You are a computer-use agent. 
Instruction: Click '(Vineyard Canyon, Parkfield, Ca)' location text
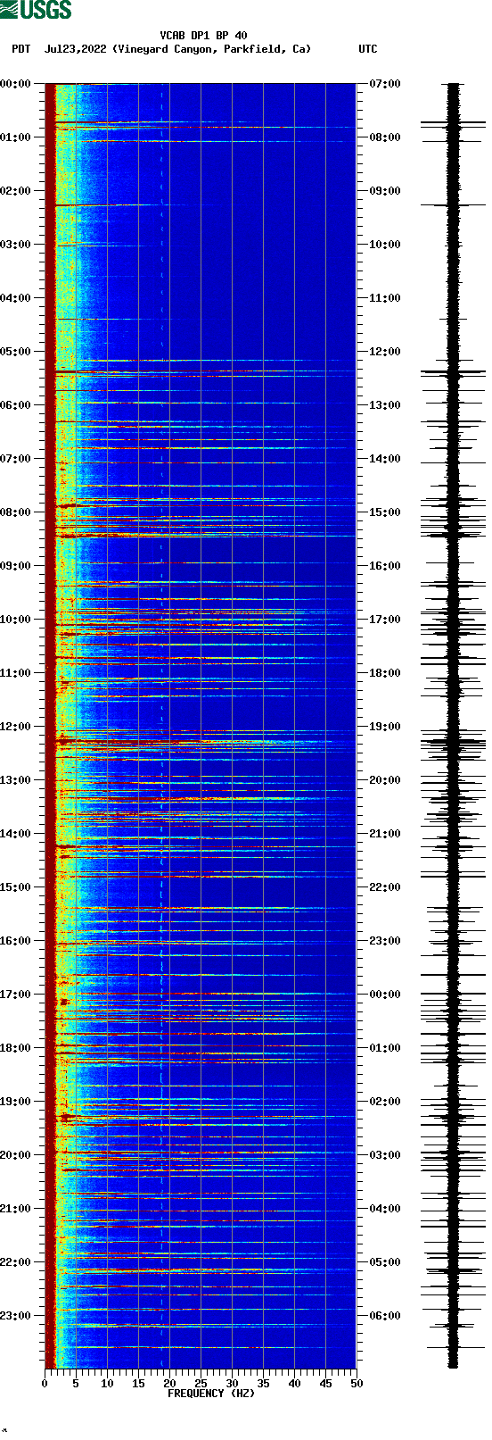pyautogui.click(x=212, y=49)
